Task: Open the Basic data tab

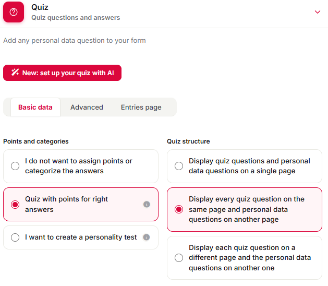Action: pyautogui.click(x=35, y=107)
